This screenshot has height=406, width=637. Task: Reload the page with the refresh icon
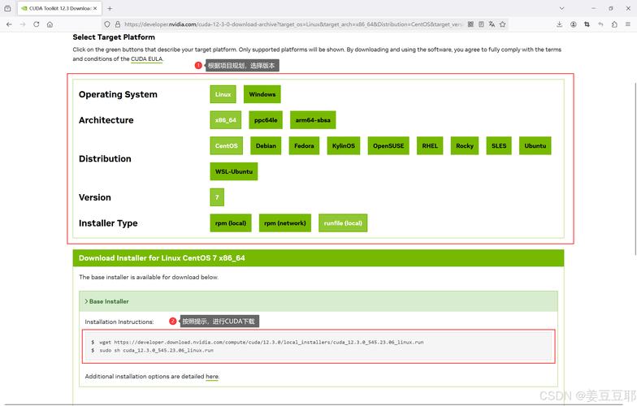36,24
